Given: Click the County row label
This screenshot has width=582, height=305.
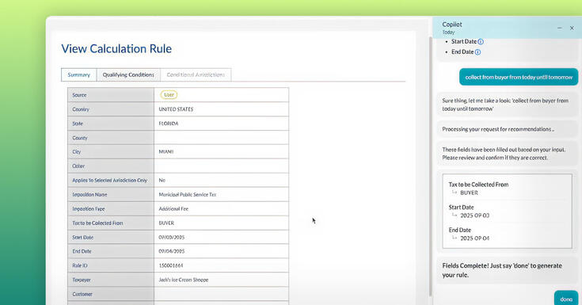Looking at the screenshot, I should click(x=80, y=138).
